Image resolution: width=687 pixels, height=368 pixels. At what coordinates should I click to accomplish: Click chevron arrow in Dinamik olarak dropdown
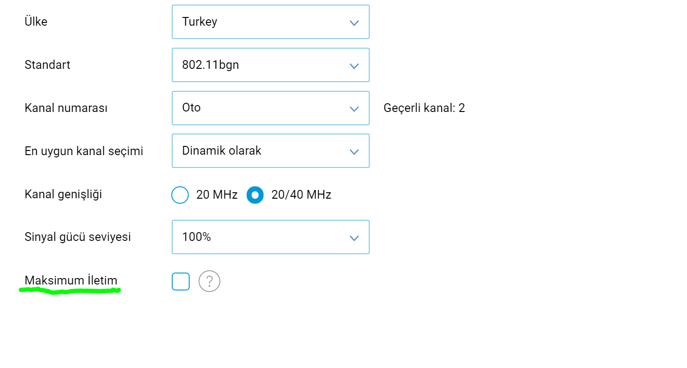pos(354,151)
